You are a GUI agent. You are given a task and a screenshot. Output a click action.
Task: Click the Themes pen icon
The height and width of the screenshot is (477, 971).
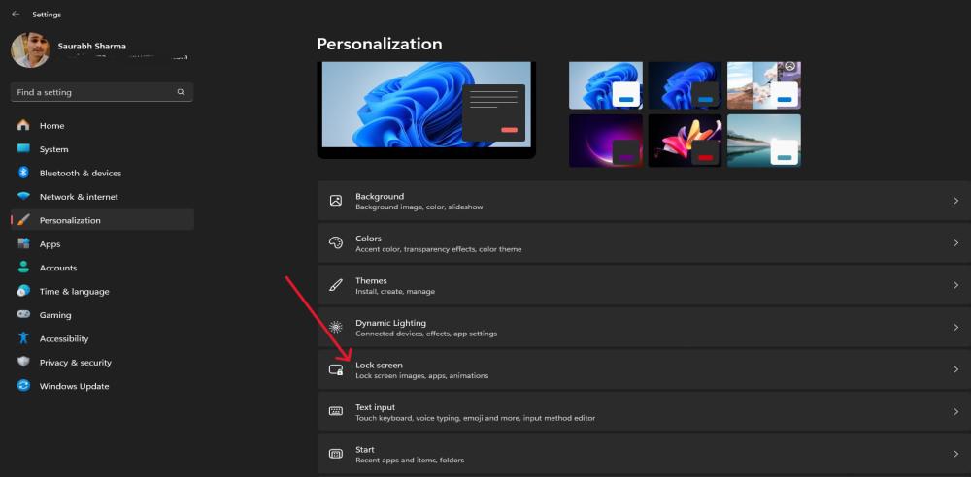pos(336,285)
